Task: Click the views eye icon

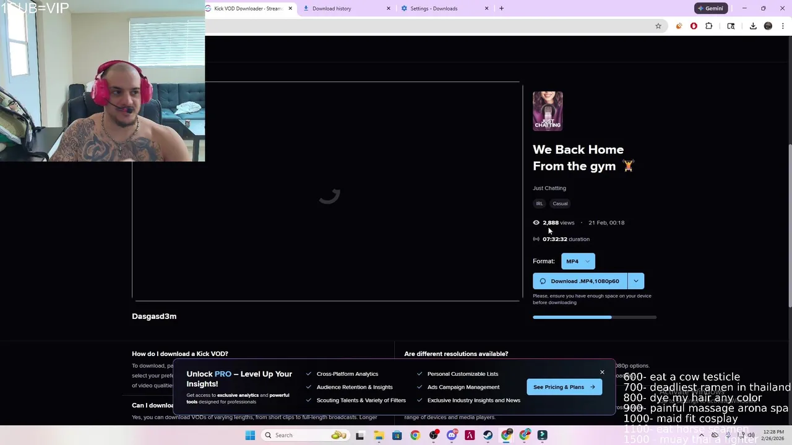Action: (536, 222)
